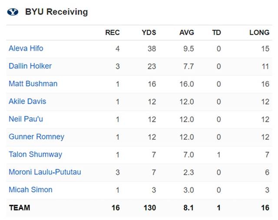Screen dimensions: 278x220
Task: Click the YDS column header
Action: [x=149, y=33]
